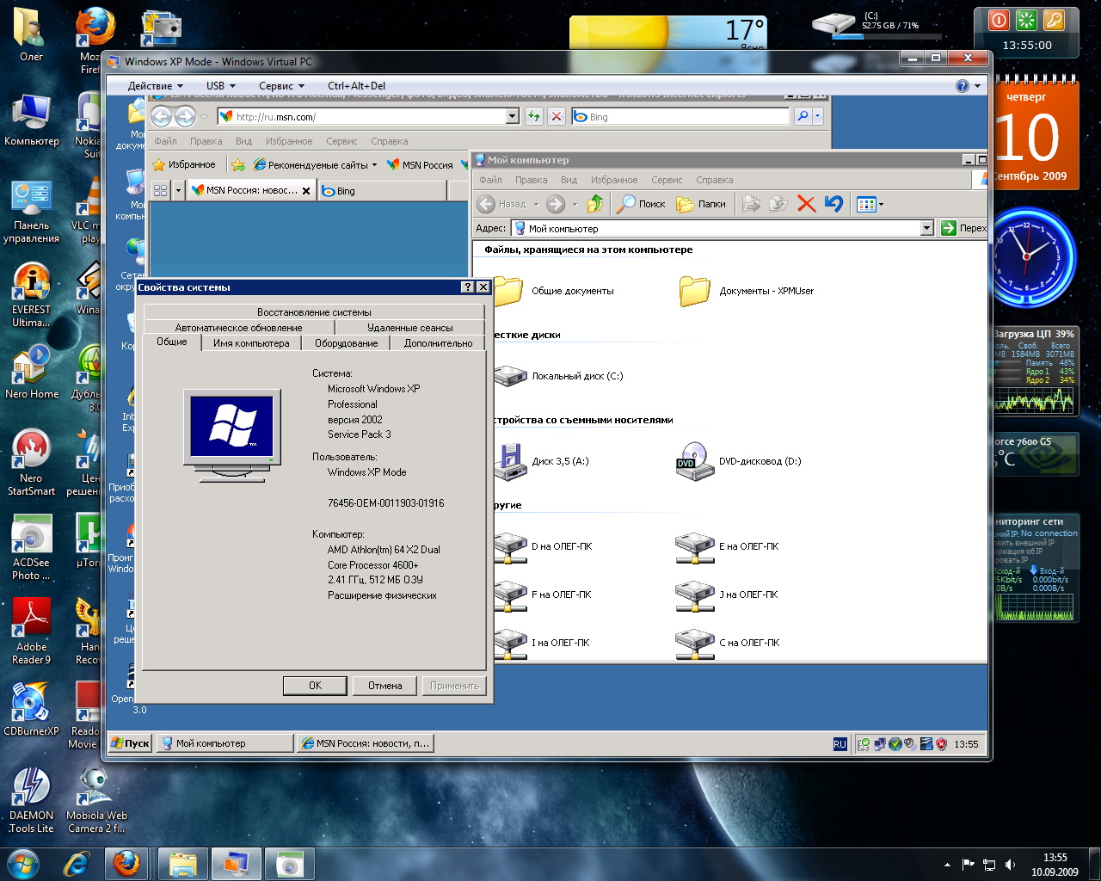Click Мой компьютер XP taskbar button
Image resolution: width=1101 pixels, height=881 pixels.
(226, 743)
